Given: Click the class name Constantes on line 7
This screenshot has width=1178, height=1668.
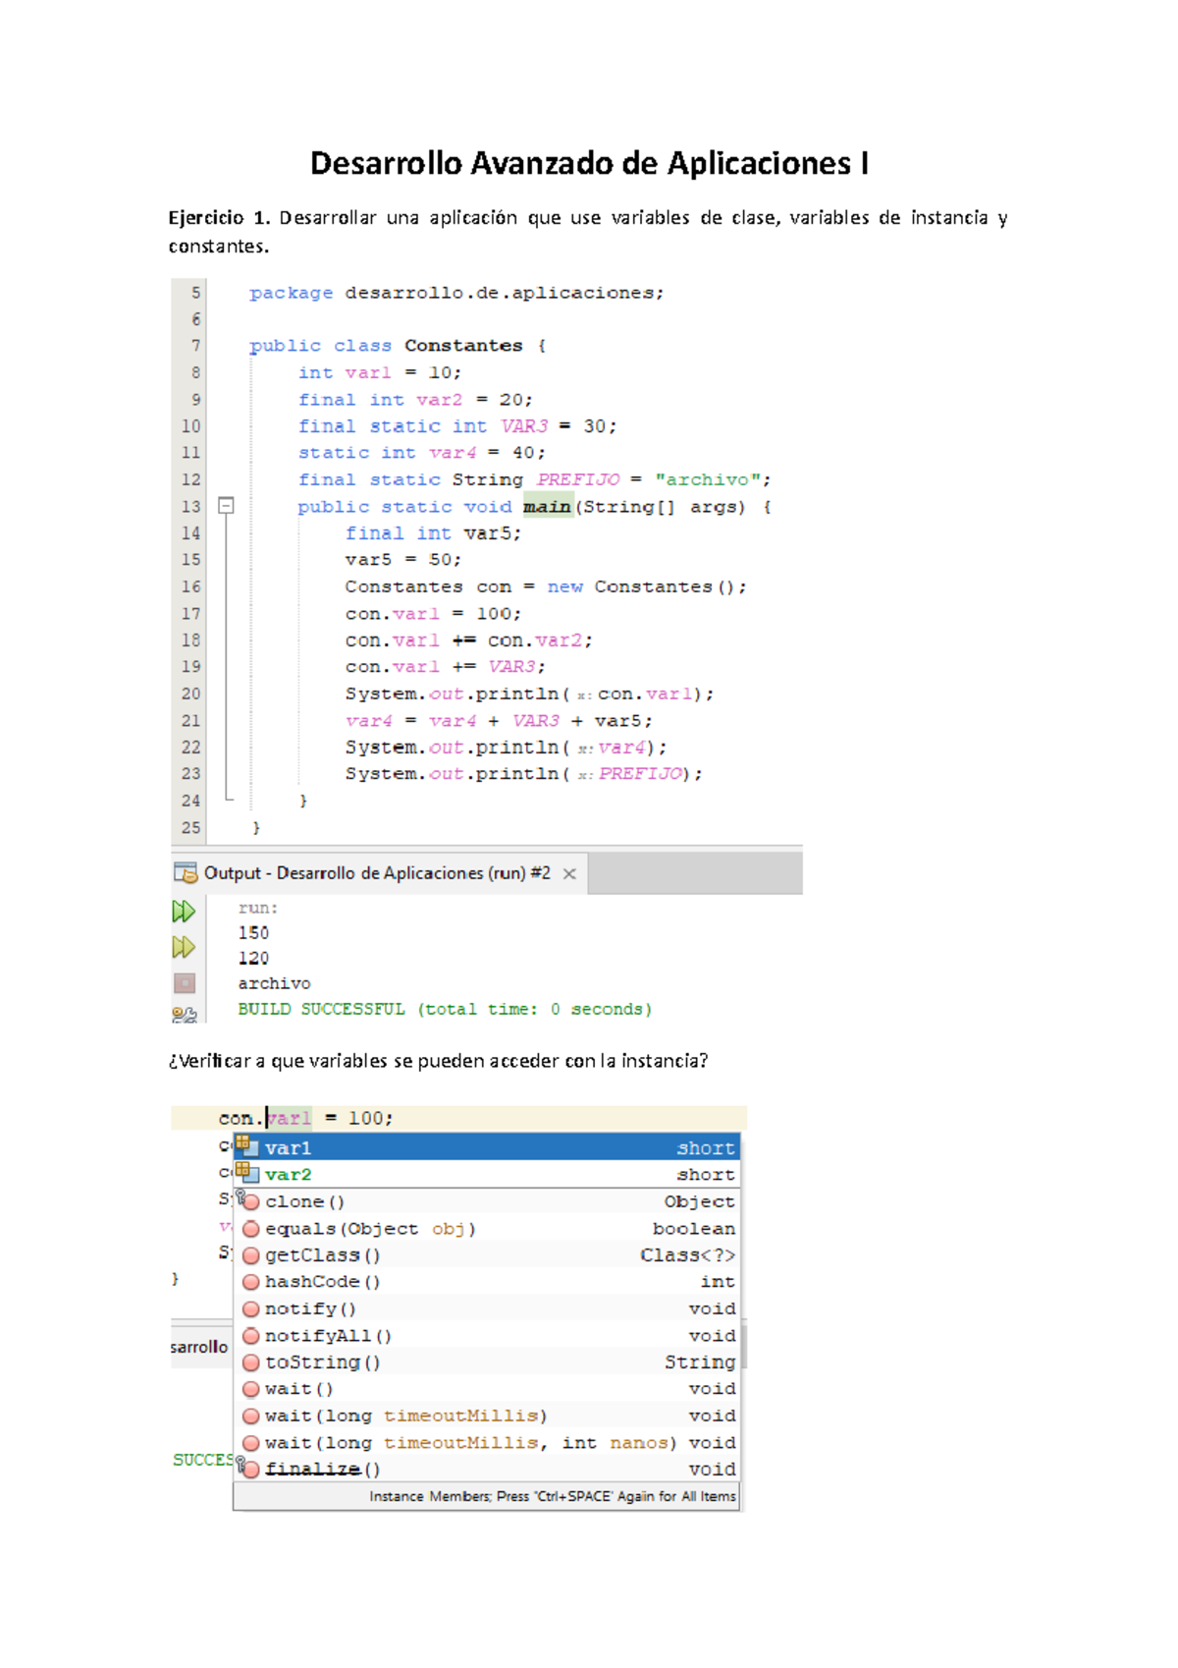Looking at the screenshot, I should pos(463,345).
